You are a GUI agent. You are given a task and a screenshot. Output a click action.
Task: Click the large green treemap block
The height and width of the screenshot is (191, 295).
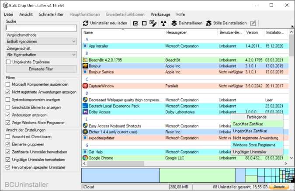[198, 175]
